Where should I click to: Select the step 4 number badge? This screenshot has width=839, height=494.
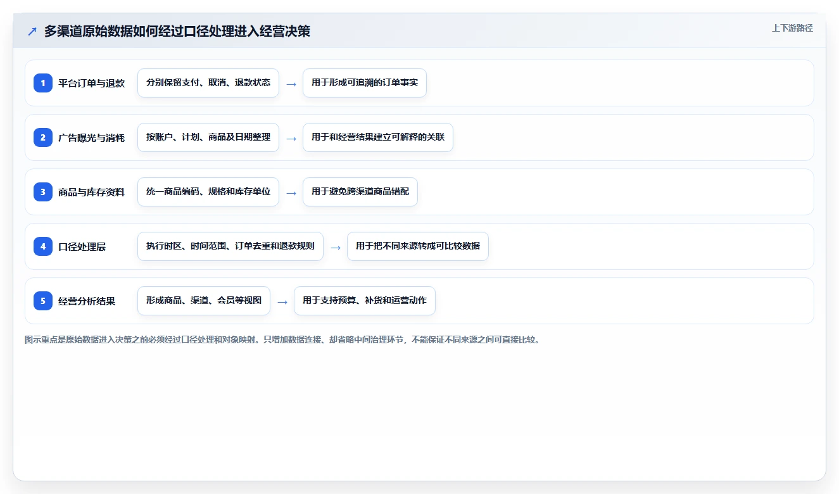(43, 246)
